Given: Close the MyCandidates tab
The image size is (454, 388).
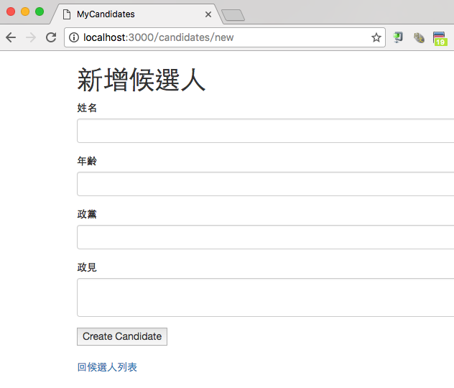Looking at the screenshot, I should [208, 14].
